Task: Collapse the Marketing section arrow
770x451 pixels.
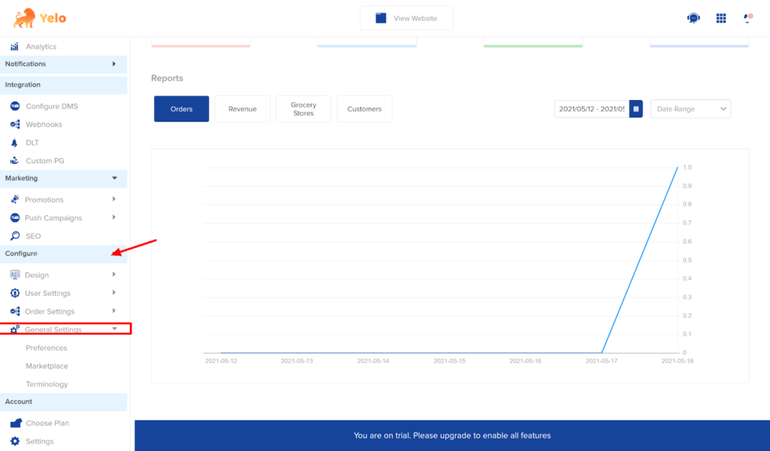Action: pyautogui.click(x=114, y=178)
